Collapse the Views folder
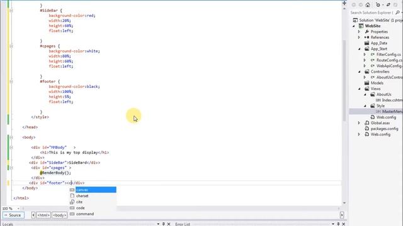403x226 pixels. [x=360, y=89]
